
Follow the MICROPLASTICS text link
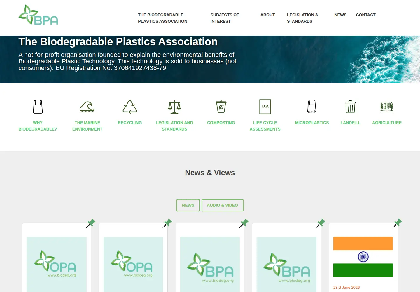coord(312,123)
